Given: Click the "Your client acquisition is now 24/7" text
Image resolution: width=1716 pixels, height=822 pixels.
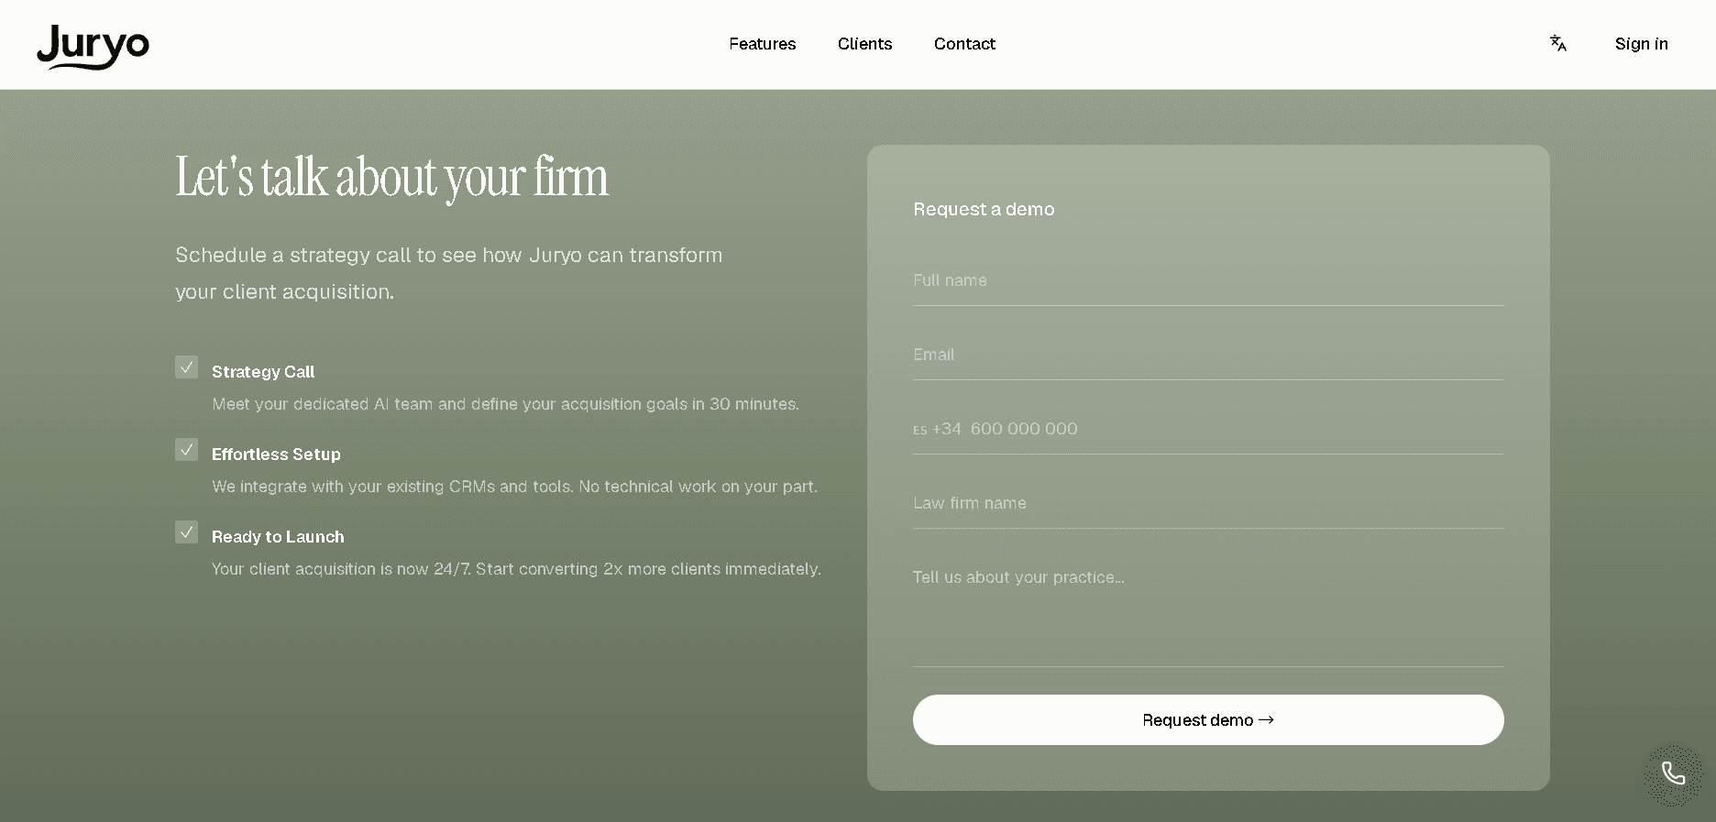Looking at the screenshot, I should point(516,569).
